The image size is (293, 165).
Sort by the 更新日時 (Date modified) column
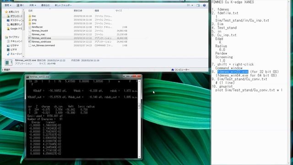pyautogui.click(x=78, y=11)
